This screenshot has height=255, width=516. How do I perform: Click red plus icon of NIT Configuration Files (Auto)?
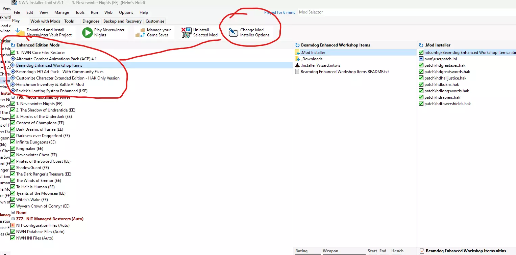(x=13, y=225)
